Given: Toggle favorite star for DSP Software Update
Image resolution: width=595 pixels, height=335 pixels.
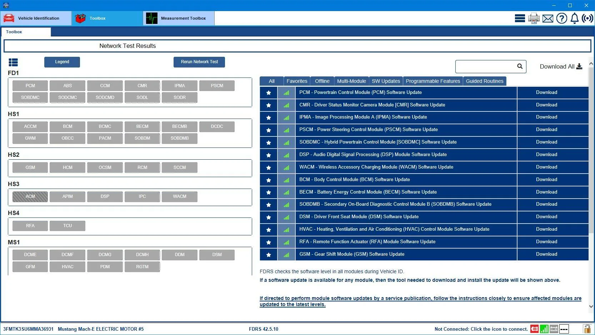Looking at the screenshot, I should (x=269, y=155).
